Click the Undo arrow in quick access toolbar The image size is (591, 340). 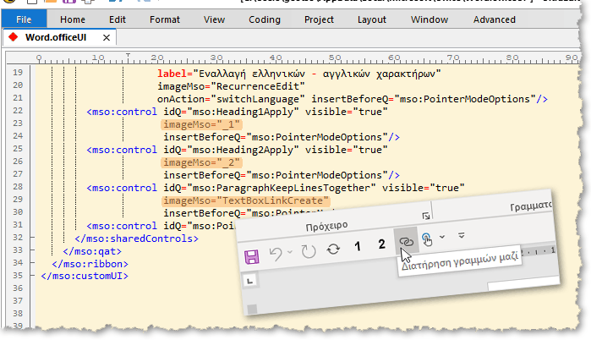tap(276, 254)
